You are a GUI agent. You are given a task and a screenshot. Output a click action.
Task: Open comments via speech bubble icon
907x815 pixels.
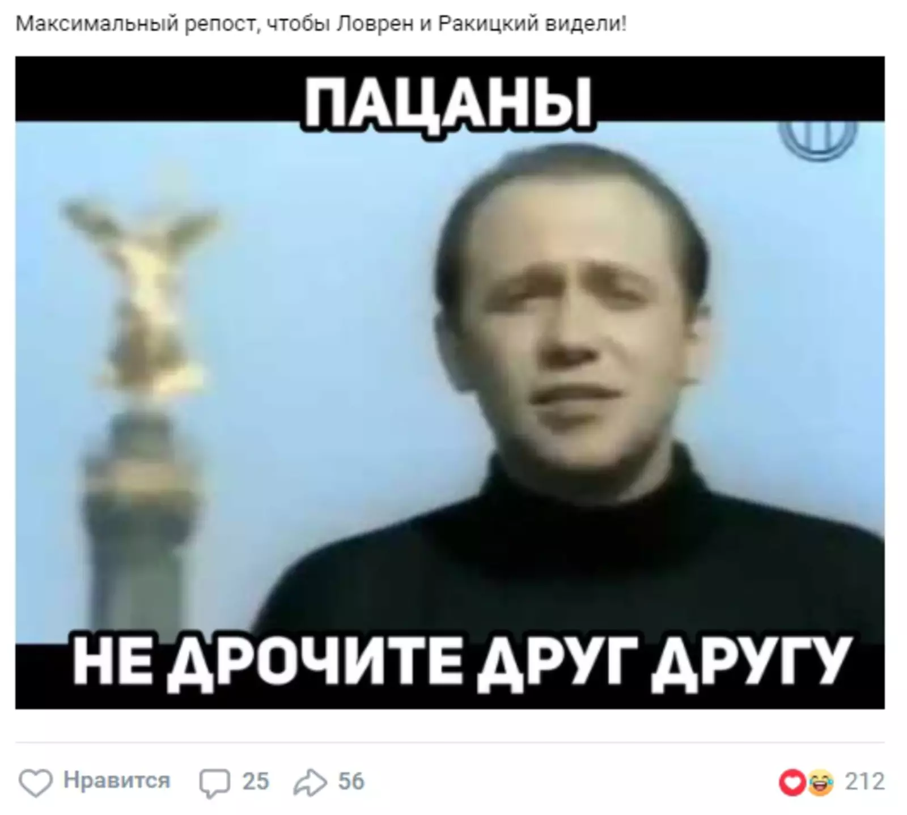[x=215, y=783]
